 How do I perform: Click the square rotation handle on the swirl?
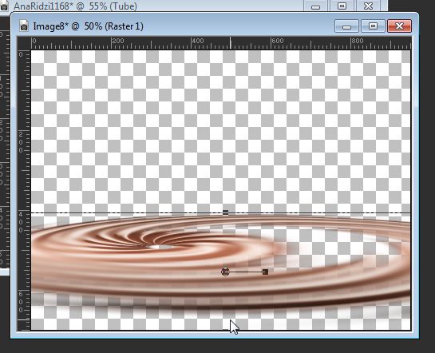pyautogui.click(x=265, y=272)
